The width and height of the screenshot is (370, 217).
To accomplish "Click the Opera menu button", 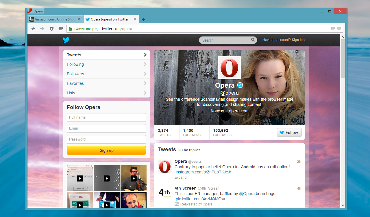I will click(x=36, y=11).
